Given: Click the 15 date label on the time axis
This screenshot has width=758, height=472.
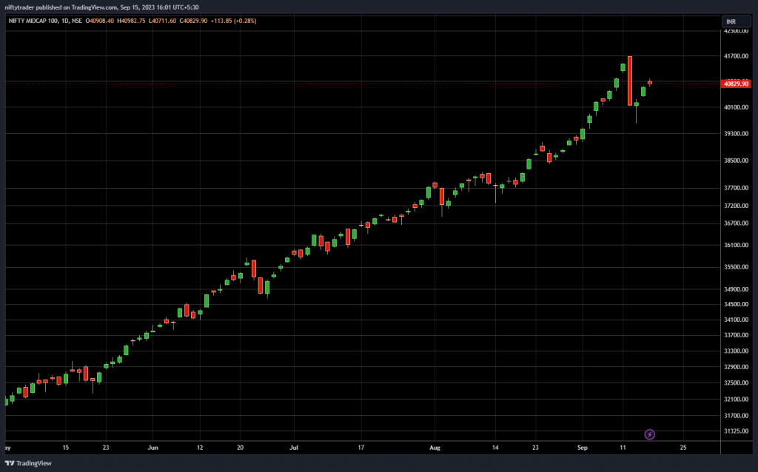Looking at the screenshot, I should (x=66, y=448).
